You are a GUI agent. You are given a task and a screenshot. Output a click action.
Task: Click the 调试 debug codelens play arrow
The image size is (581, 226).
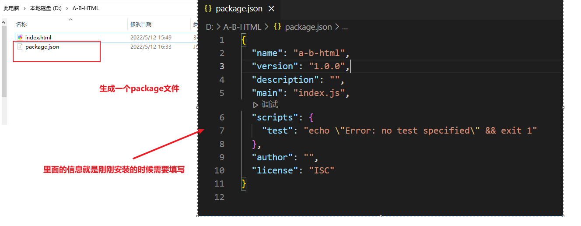255,105
